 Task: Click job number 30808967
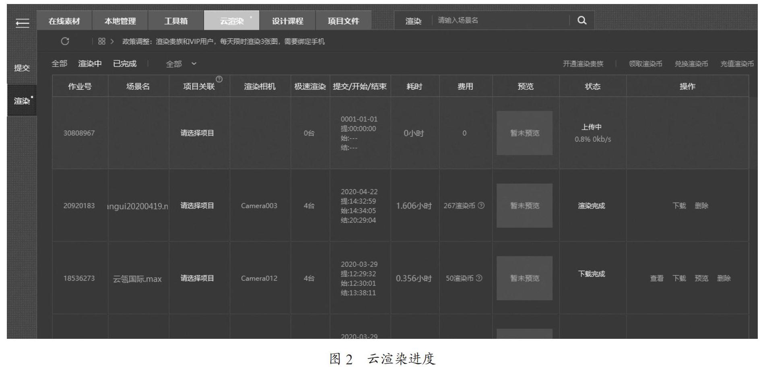click(x=79, y=133)
